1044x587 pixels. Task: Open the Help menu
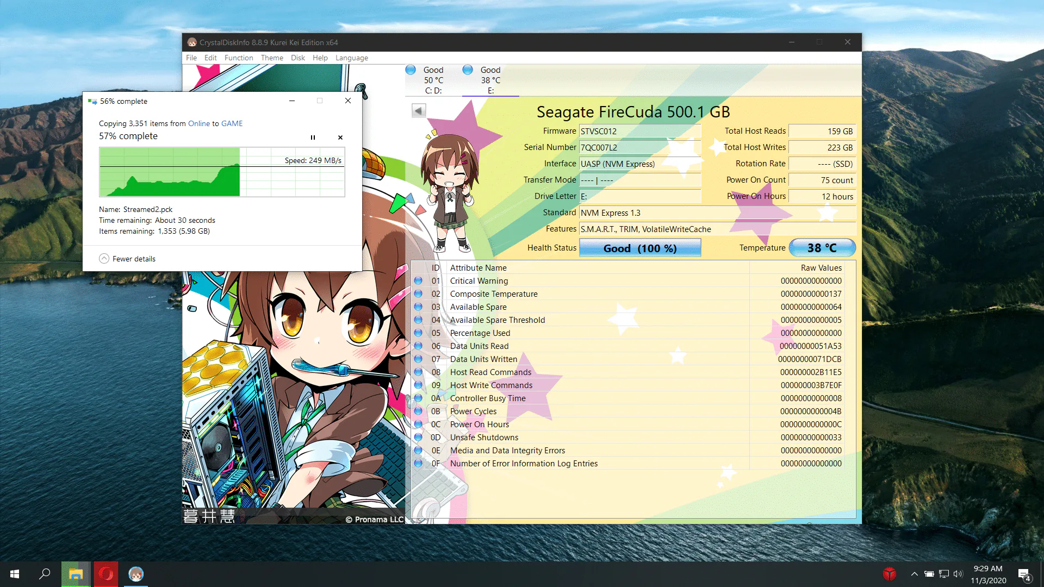coord(320,58)
